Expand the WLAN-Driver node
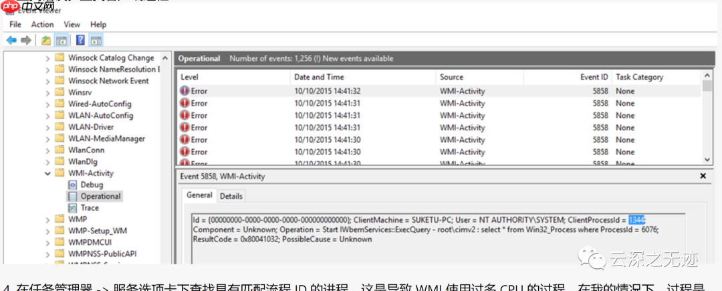 [x=47, y=127]
